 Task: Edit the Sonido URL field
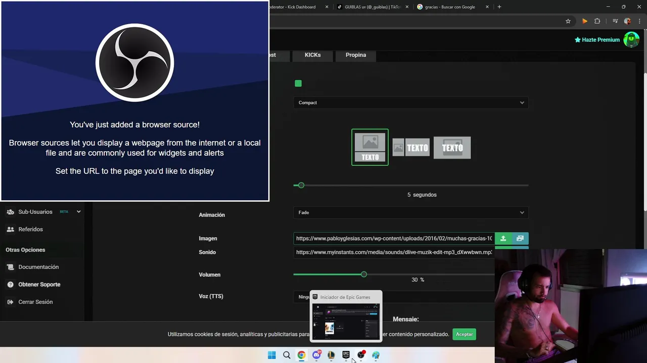[x=394, y=252]
